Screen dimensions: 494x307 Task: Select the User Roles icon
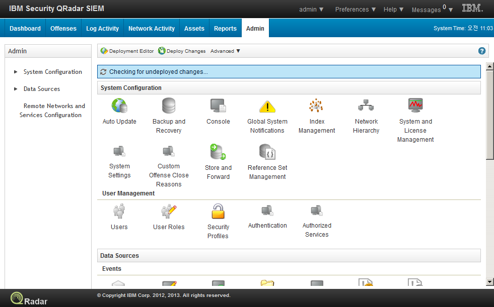[169, 211]
